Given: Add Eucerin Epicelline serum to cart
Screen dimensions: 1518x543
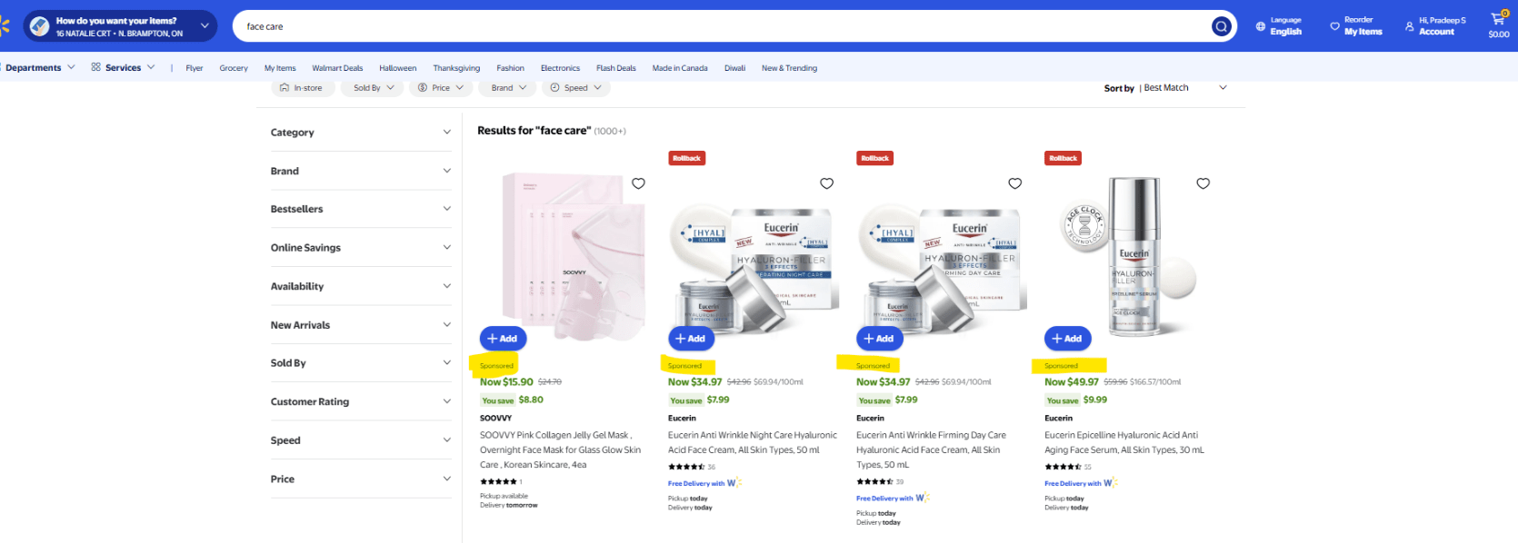Looking at the screenshot, I should coord(1067,339).
